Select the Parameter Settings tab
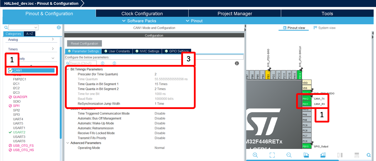The width and height of the screenshot is (376, 161). pos(84,51)
